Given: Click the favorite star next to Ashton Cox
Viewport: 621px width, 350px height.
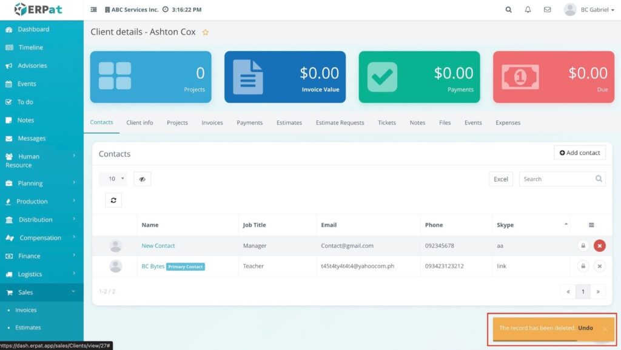Looking at the screenshot, I should 206,32.
